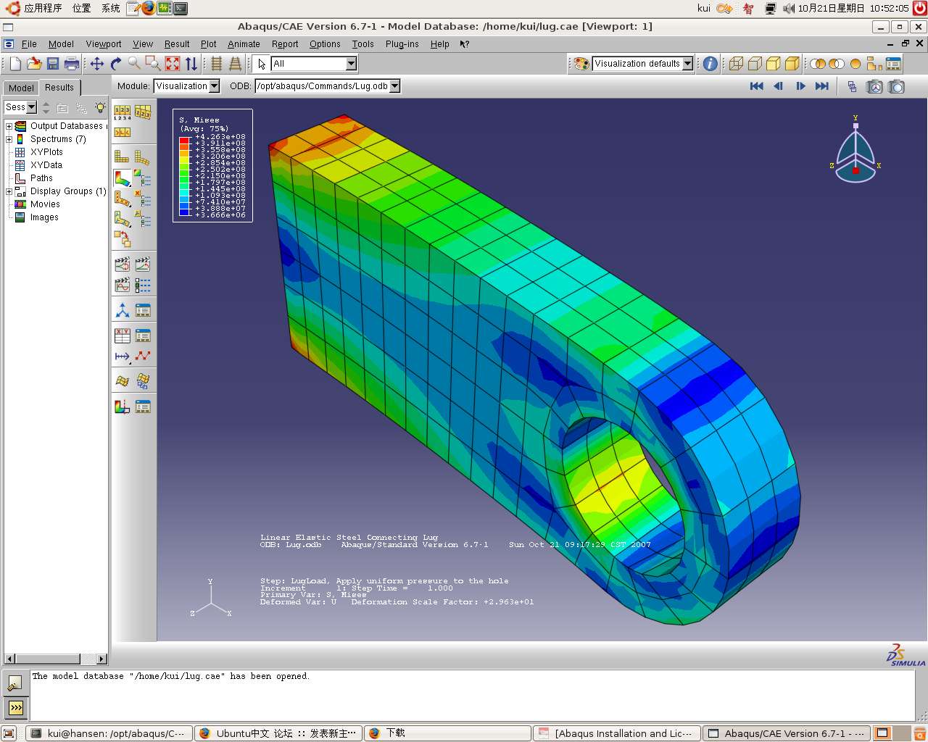The image size is (928, 742).
Task: Go to previous frame
Action: (778, 86)
